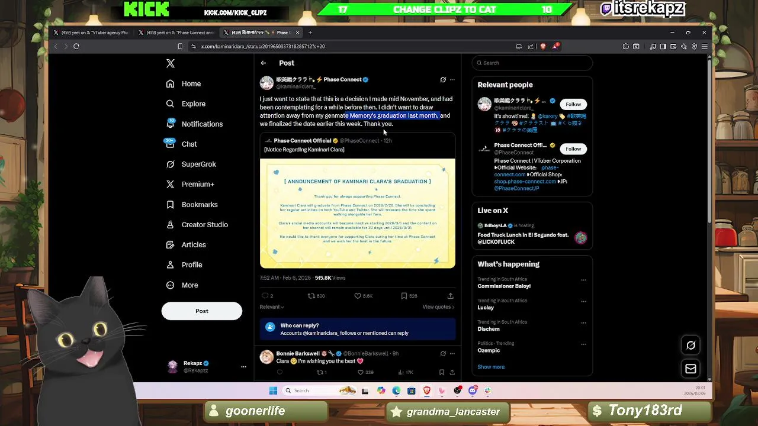Switch to 'VTuber agency' first tab
758x426 pixels.
(x=91, y=33)
